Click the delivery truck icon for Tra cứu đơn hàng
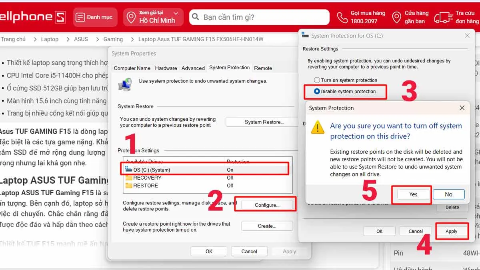The width and height of the screenshot is (480, 270). [x=443, y=17]
